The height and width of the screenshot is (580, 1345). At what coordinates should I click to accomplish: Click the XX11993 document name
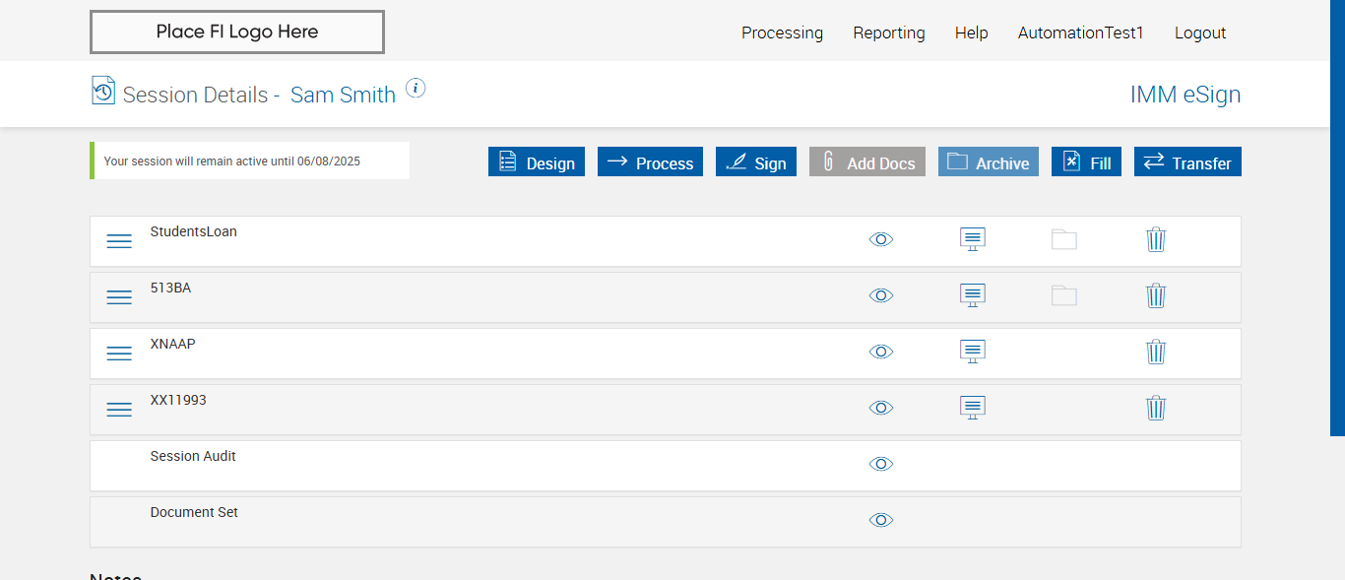point(178,401)
